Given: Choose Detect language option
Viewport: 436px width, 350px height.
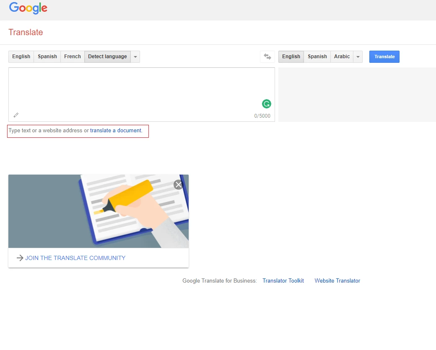Looking at the screenshot, I should click(x=107, y=57).
